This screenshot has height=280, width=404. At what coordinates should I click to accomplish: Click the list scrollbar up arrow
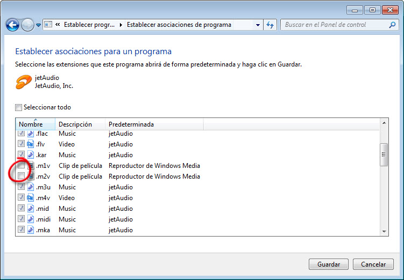coord(384,123)
